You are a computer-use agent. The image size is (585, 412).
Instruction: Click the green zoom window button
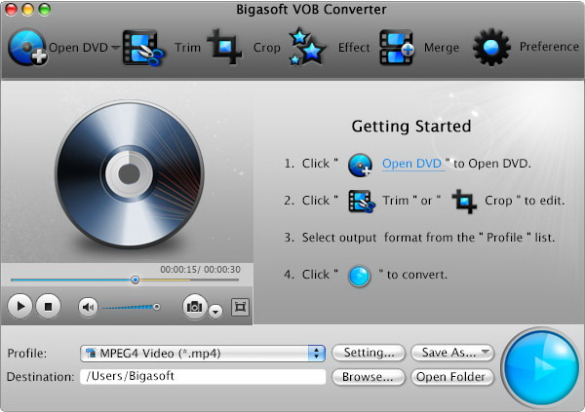pyautogui.click(x=45, y=10)
